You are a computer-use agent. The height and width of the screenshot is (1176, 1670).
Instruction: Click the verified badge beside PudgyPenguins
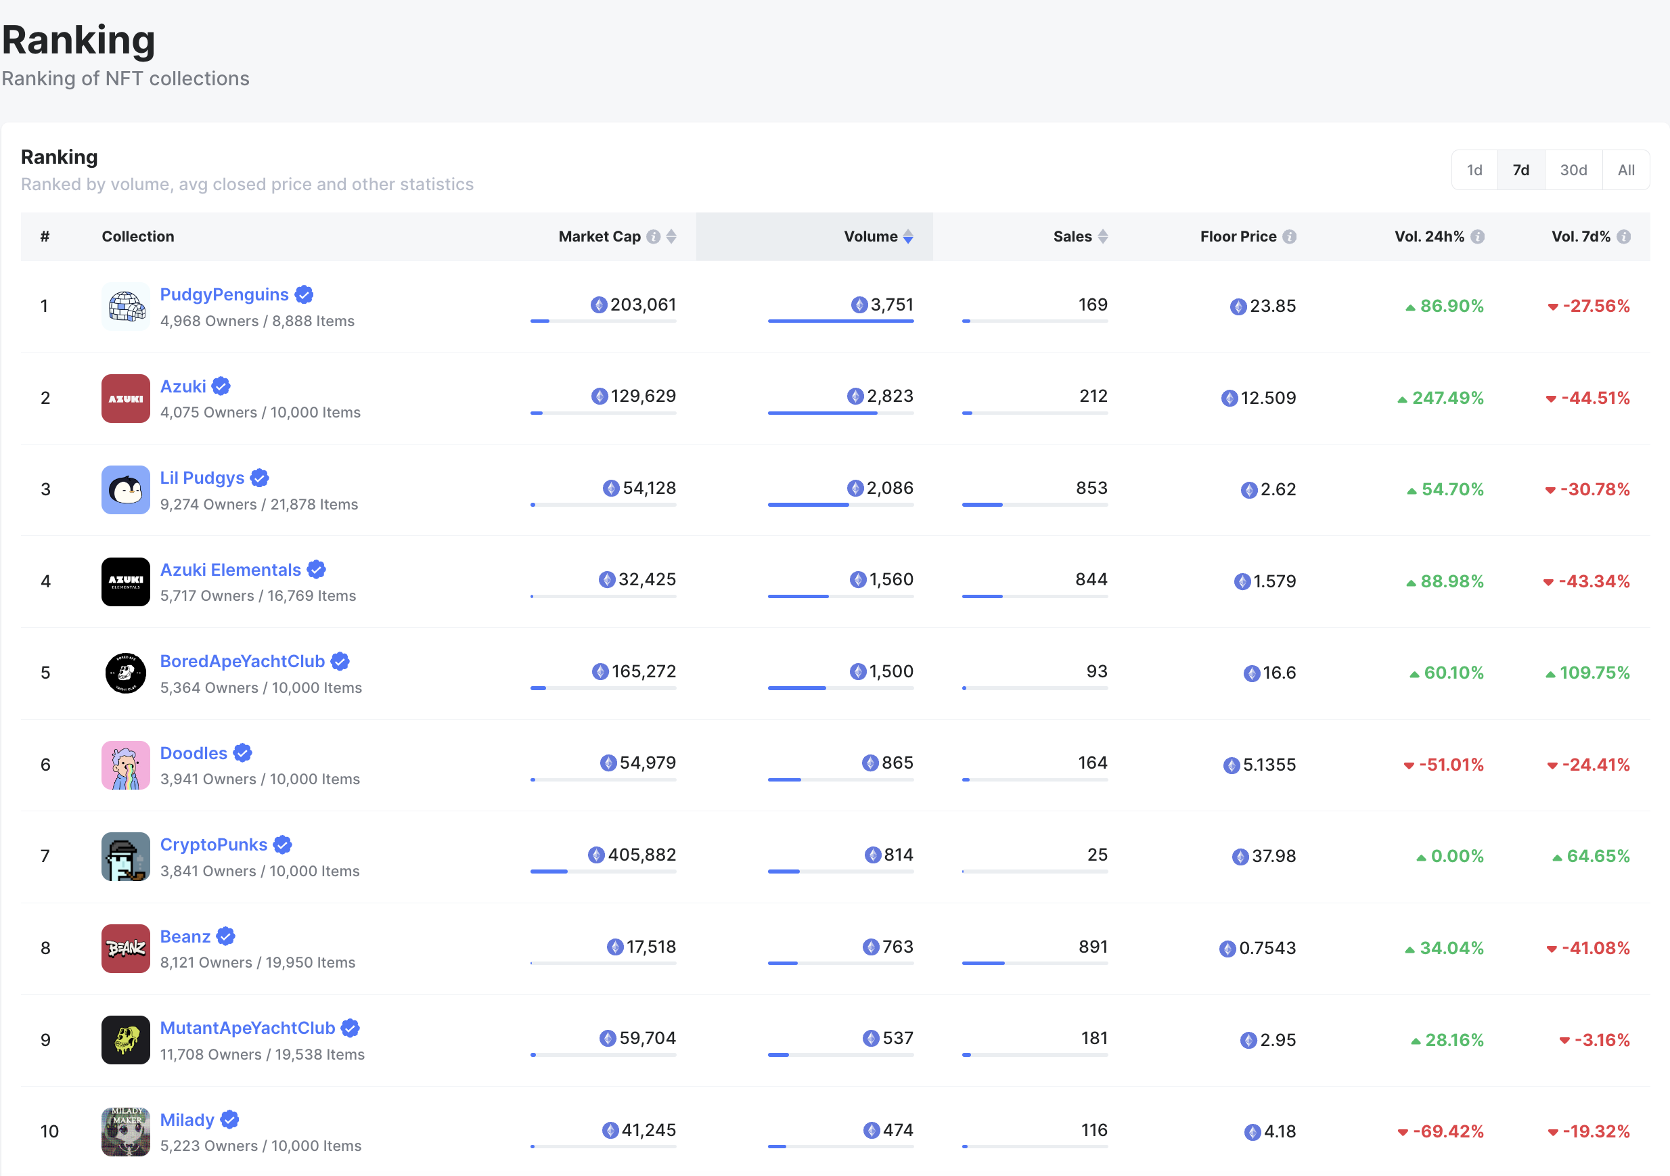(x=304, y=294)
